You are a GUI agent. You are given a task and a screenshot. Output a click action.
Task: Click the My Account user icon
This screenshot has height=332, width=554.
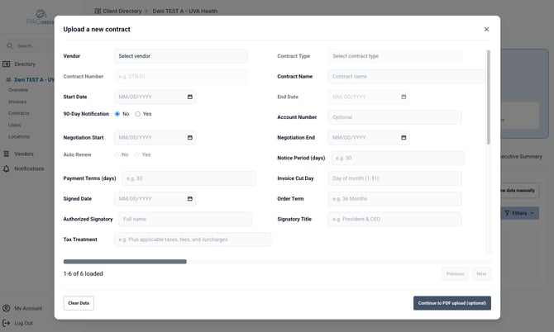tap(7, 308)
